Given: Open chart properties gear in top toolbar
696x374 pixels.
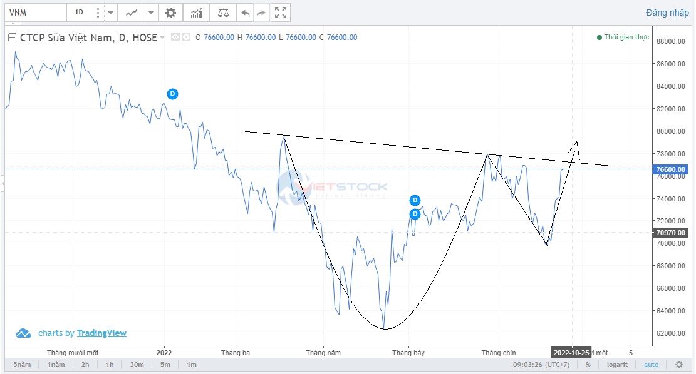Looking at the screenshot, I should click(x=170, y=13).
